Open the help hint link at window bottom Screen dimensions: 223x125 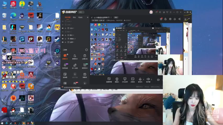click(72, 87)
